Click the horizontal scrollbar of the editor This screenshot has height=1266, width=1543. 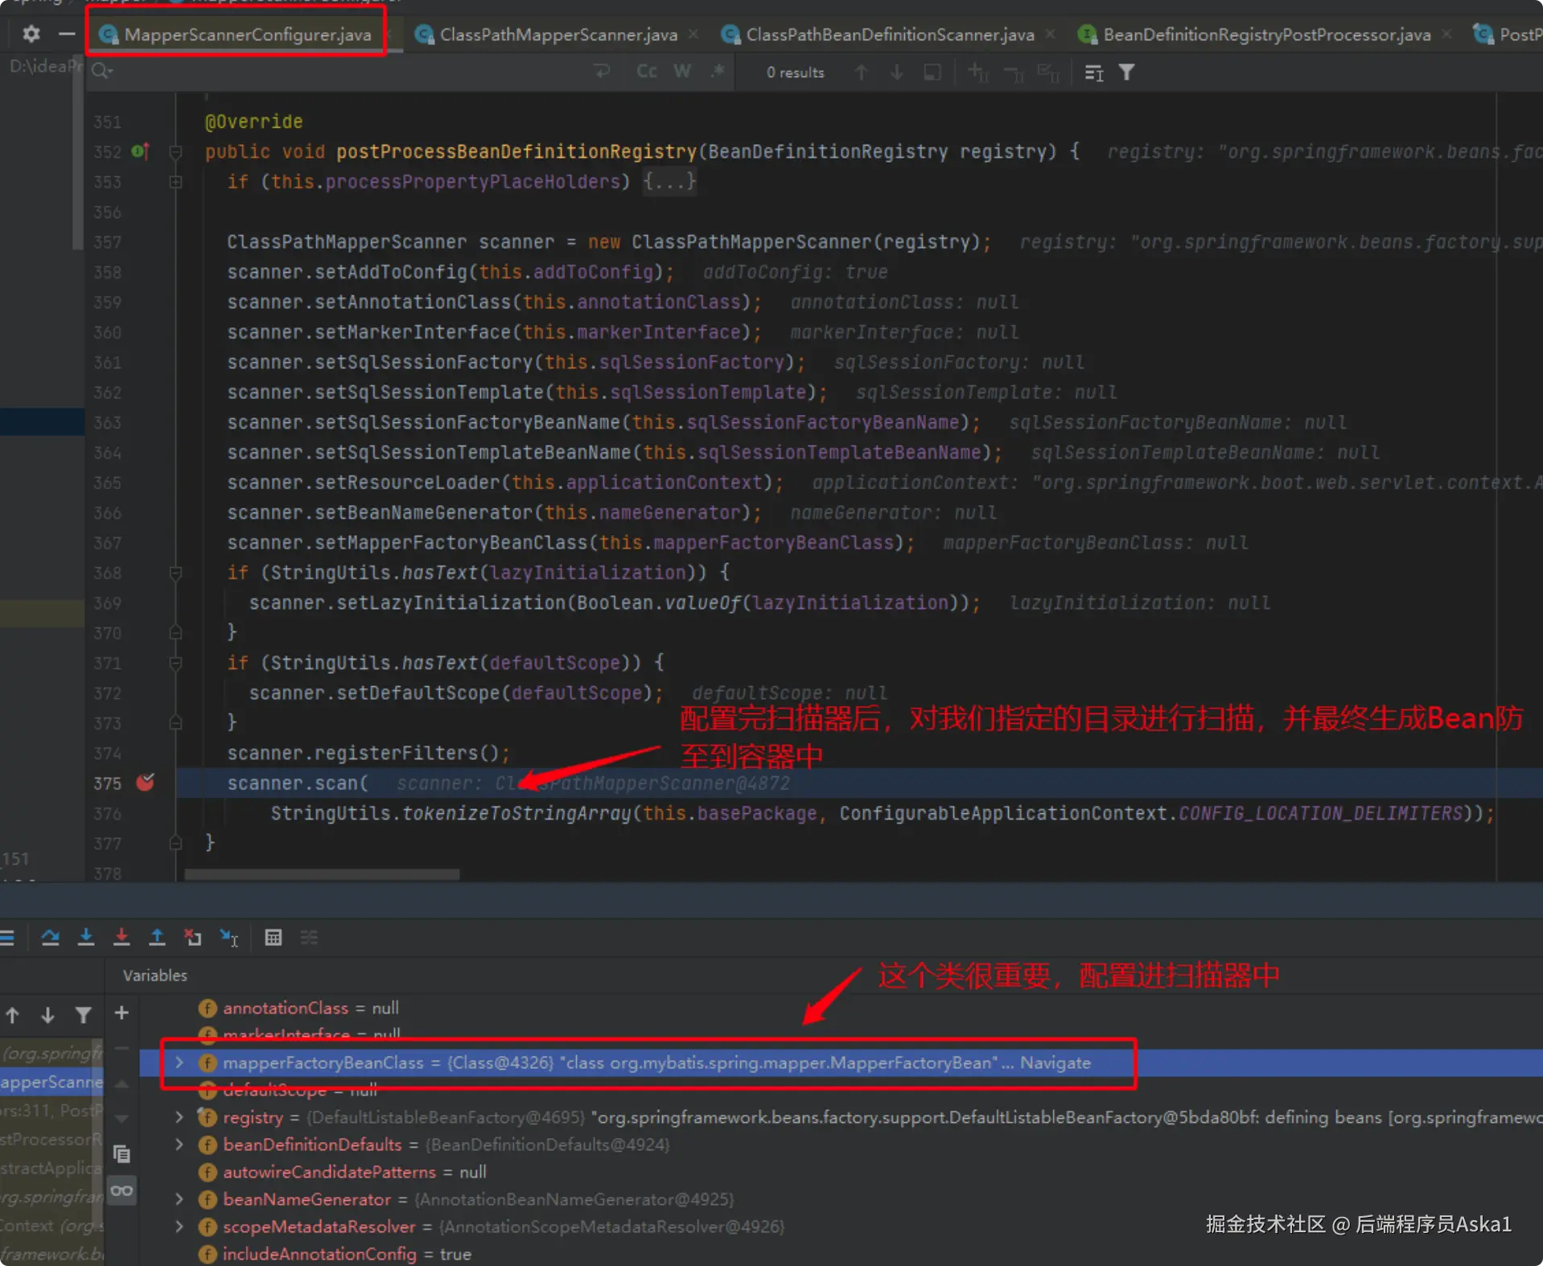click(x=322, y=874)
